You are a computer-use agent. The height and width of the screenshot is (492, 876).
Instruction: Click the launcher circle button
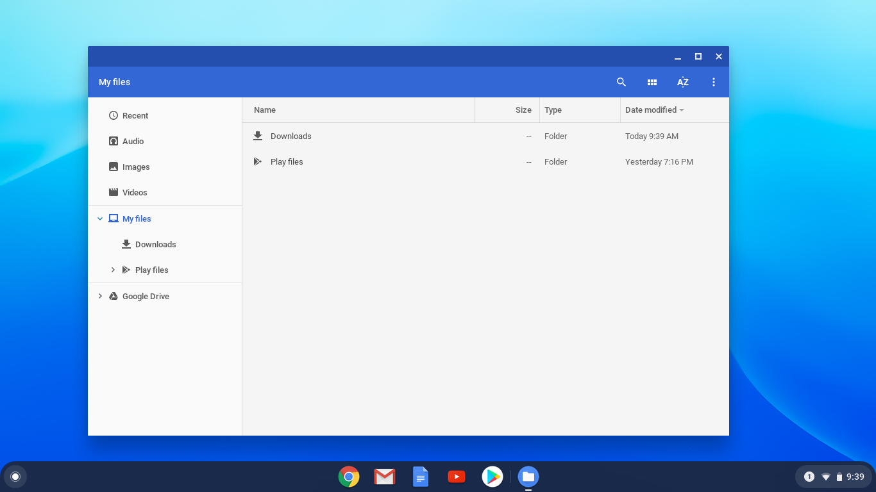[x=15, y=477]
